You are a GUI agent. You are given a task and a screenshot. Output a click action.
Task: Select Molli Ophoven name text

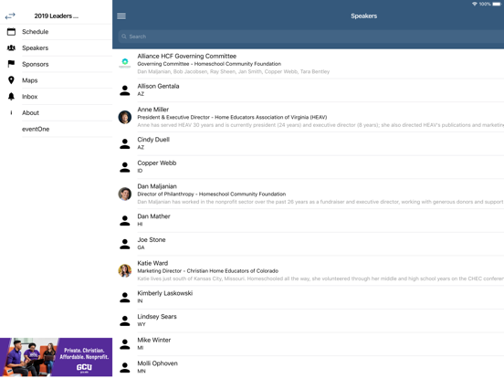point(157,363)
